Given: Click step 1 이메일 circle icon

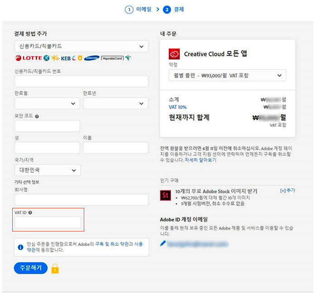Looking at the screenshot, I should (129, 10).
